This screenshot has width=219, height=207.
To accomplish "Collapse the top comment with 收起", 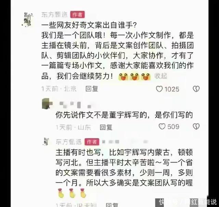I will (x=161, y=76).
